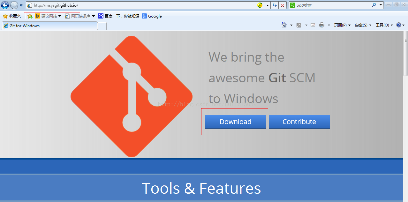This screenshot has width=408, height=202.
Task: Click the magnifier search button
Action: pyautogui.click(x=374, y=5)
